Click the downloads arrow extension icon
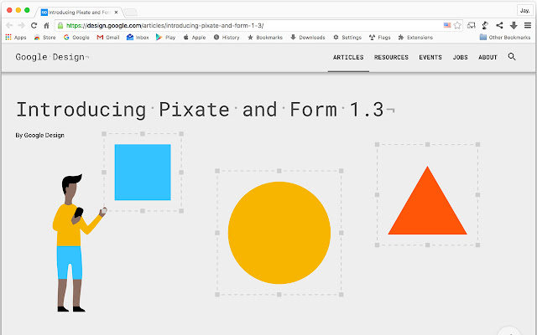 (513, 25)
